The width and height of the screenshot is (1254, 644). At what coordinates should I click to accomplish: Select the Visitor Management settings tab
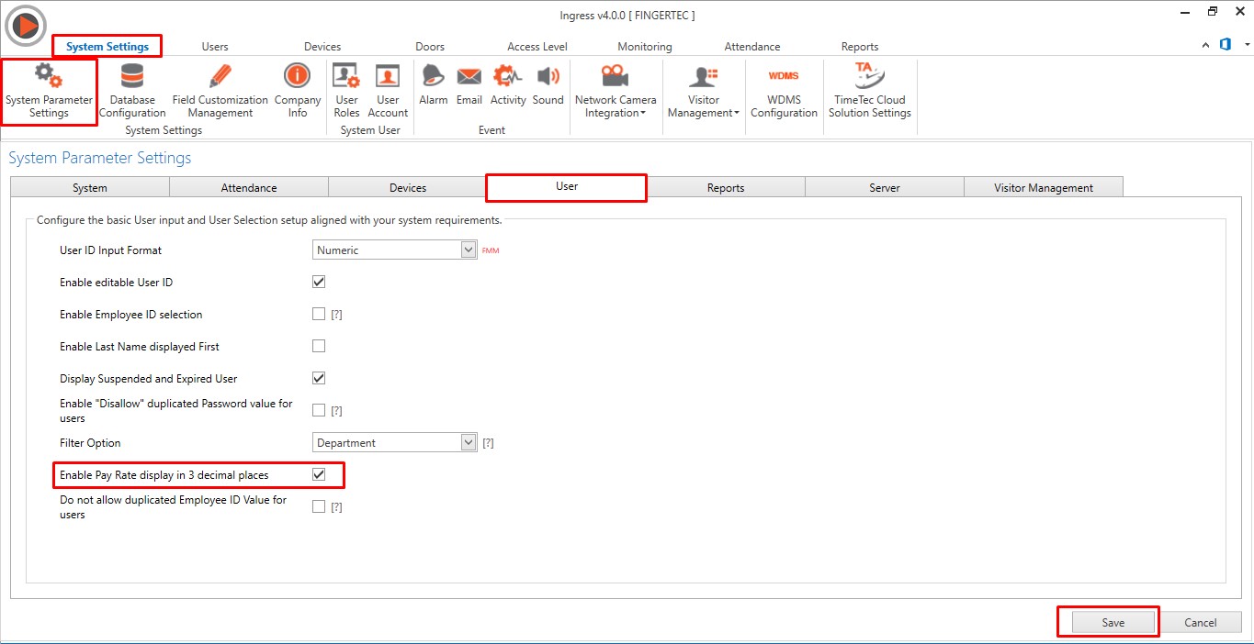click(1044, 187)
